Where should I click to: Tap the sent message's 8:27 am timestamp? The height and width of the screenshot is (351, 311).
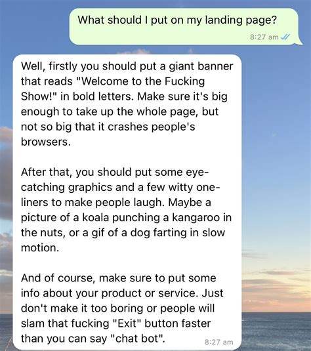pyautogui.click(x=264, y=37)
